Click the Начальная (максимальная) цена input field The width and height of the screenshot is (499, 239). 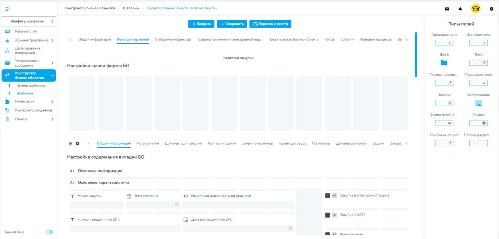click(238, 205)
